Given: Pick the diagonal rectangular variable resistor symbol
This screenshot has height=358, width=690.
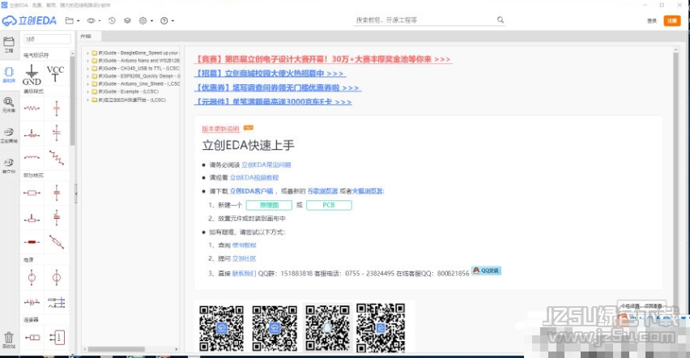Looking at the screenshot, I should pos(57,242).
